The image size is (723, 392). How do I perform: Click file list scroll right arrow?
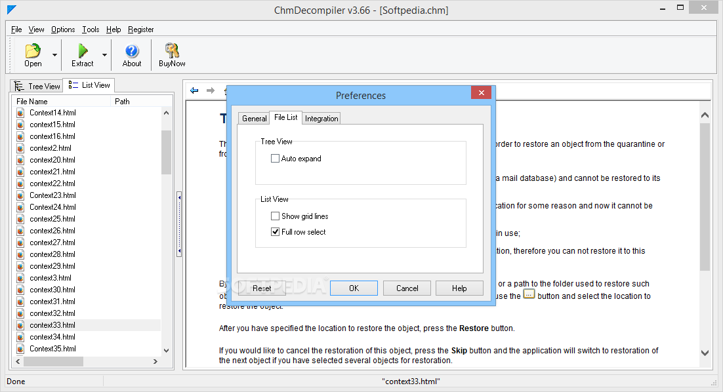(x=155, y=362)
